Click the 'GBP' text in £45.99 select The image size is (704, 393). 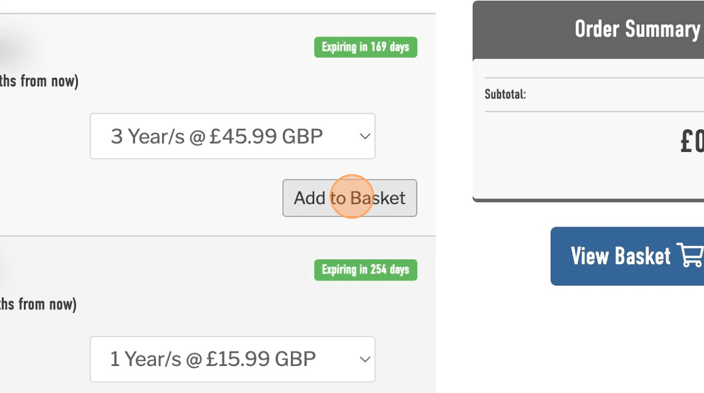pos(302,136)
